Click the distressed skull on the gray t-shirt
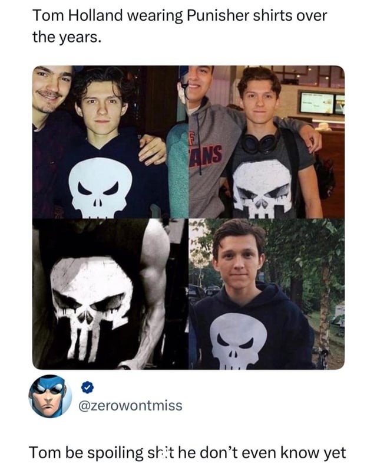This screenshot has height=463, width=377. pos(262,189)
